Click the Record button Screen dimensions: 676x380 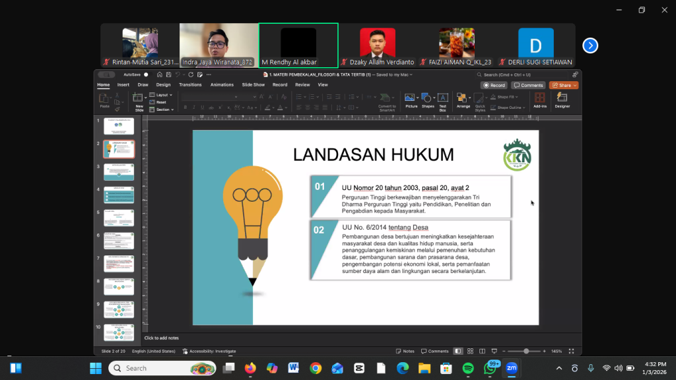[x=494, y=85]
